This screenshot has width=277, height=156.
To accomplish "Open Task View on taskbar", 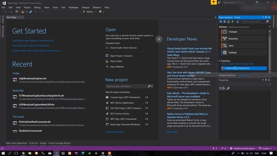I will coord(16,153).
